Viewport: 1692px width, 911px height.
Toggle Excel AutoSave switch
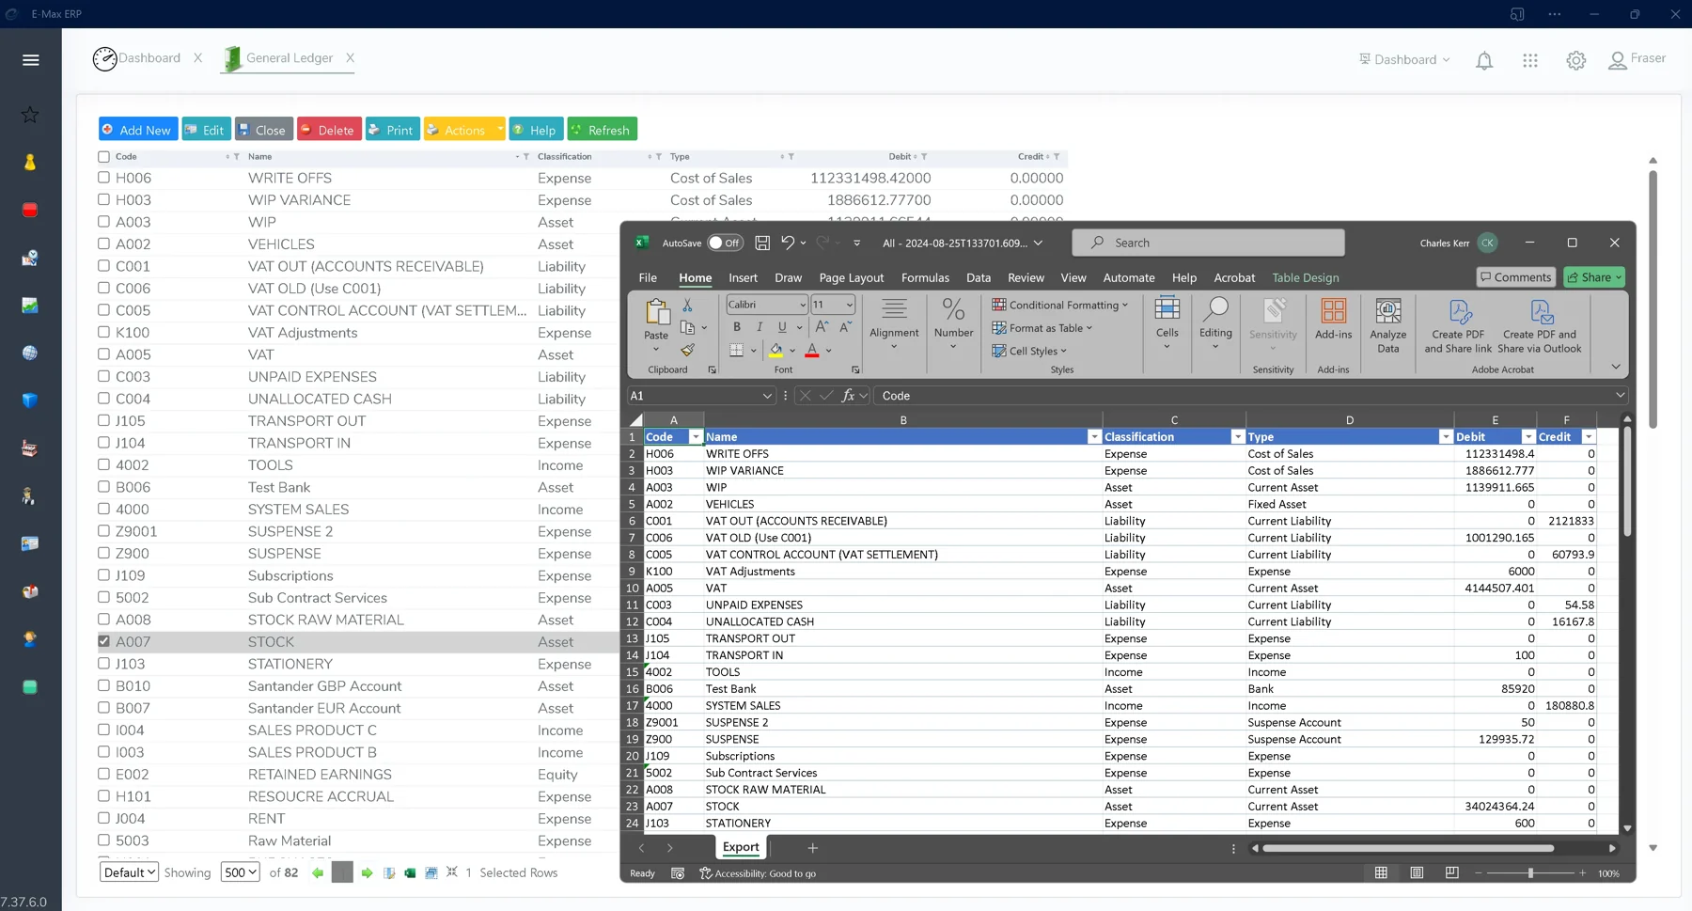tap(725, 243)
